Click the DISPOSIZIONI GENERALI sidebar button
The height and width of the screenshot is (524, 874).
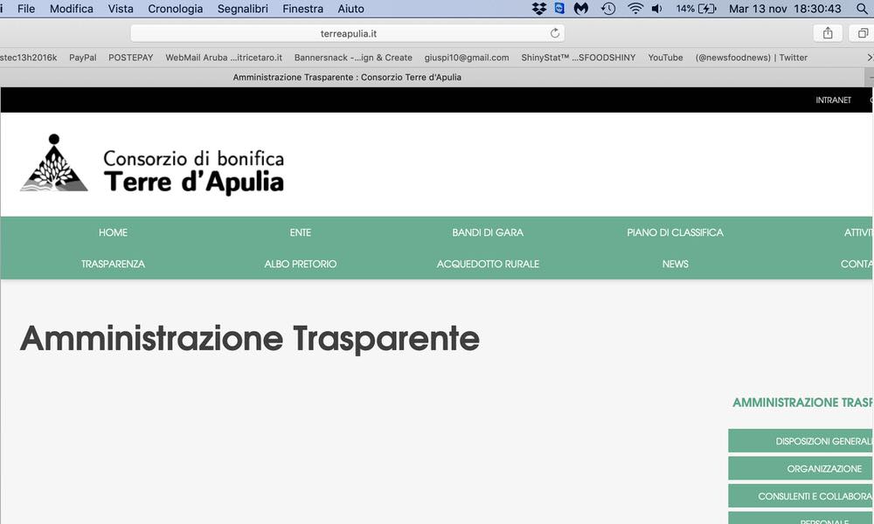click(801, 441)
